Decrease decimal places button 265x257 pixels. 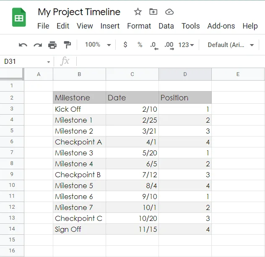(154, 45)
